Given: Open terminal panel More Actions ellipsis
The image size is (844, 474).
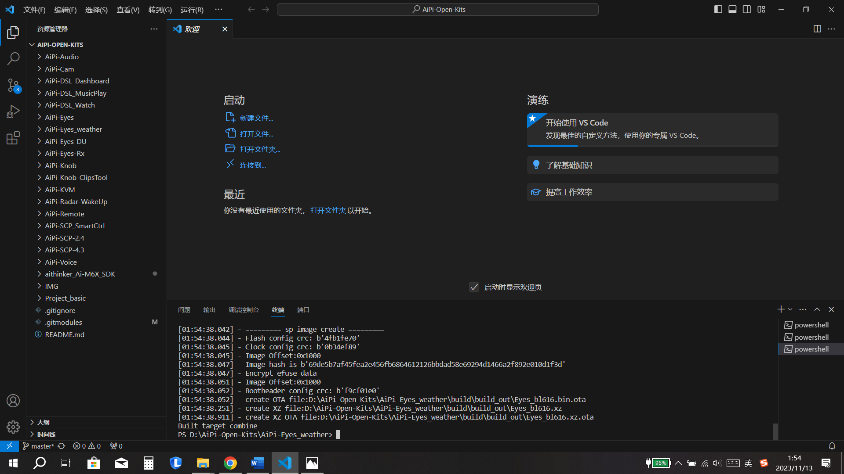Looking at the screenshot, I should click(x=803, y=309).
